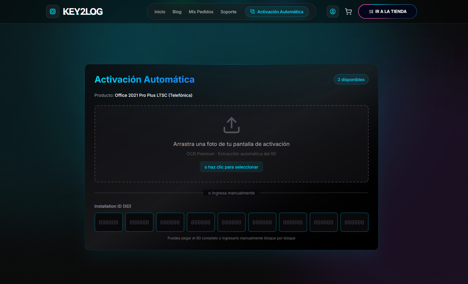Click the KEY2LOG brand name

[x=83, y=11]
